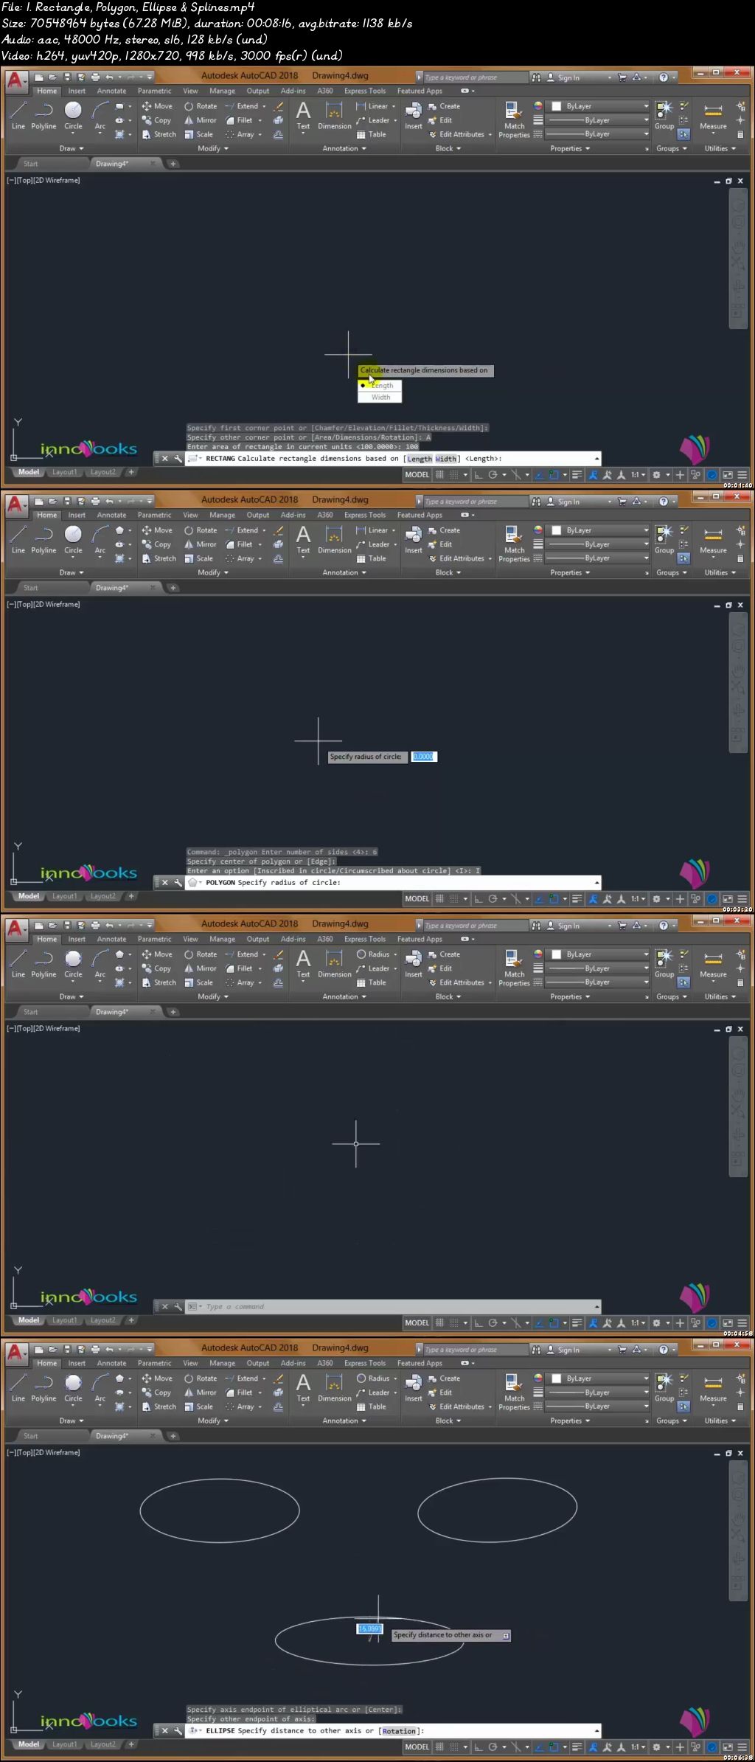755x1762 pixels.
Task: Click Insert block in the idle command-line frame
Action: point(414,964)
